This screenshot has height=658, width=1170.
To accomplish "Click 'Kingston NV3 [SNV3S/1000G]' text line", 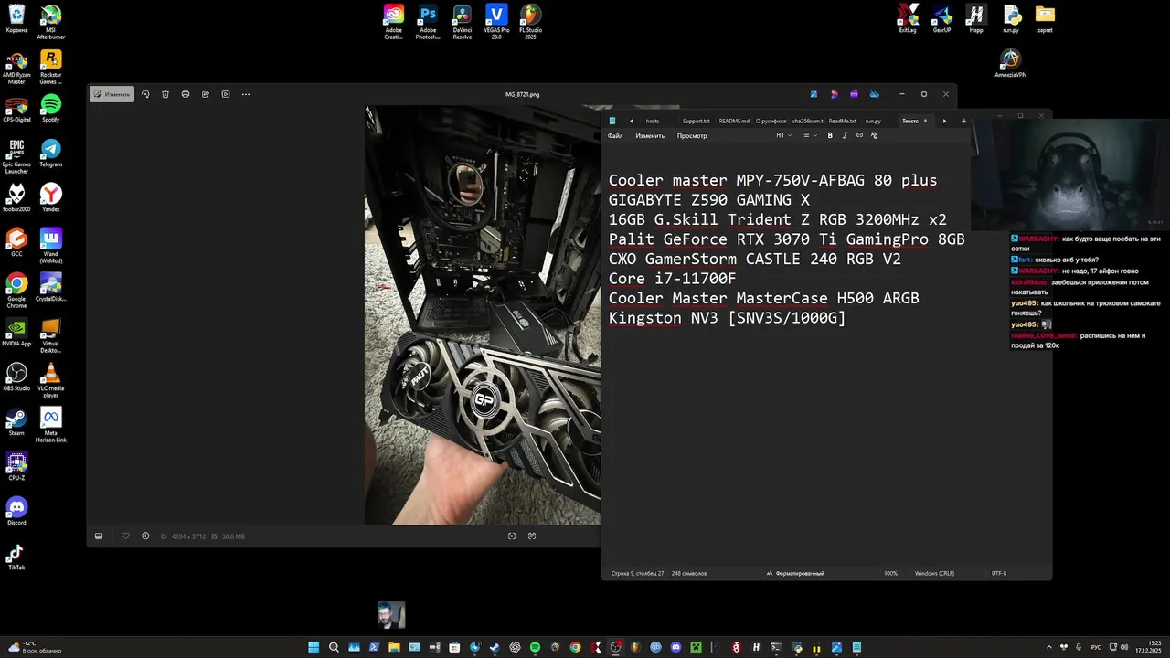I will tap(727, 318).
